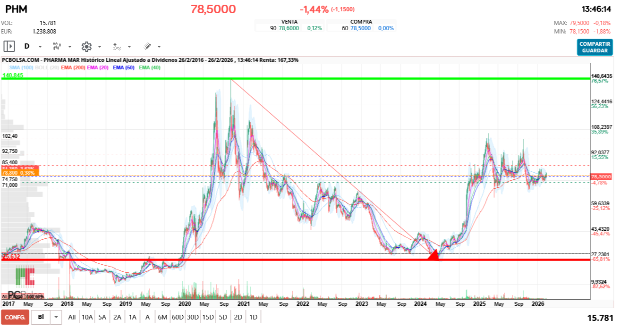The height and width of the screenshot is (327, 620).
Task: Select the 10A time range
Action: click(x=87, y=318)
